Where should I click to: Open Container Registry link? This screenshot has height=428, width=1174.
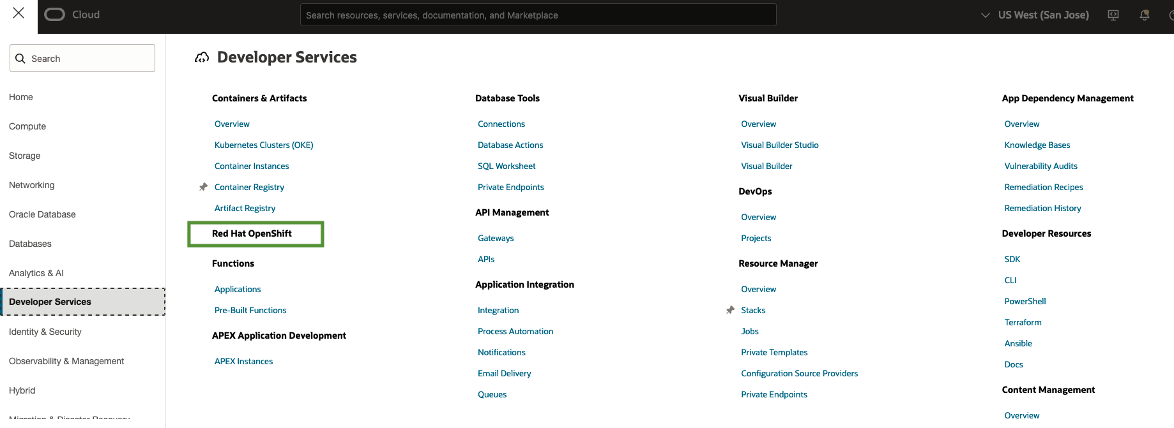[249, 187]
